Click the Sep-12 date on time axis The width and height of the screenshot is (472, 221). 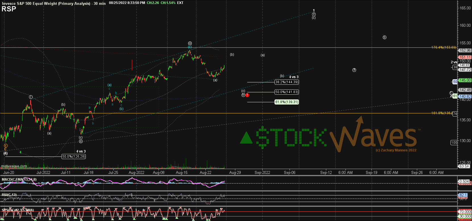click(x=326, y=172)
